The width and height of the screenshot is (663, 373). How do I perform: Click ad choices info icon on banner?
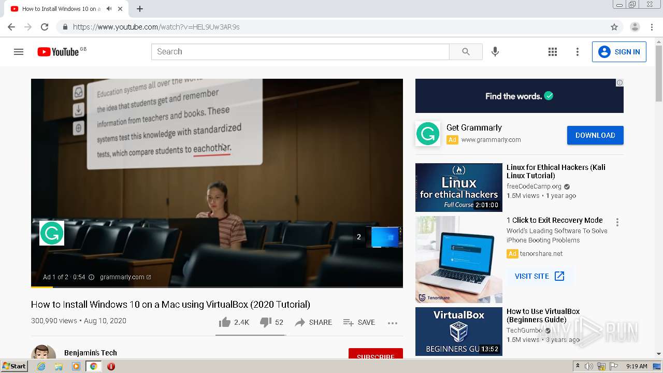point(619,83)
